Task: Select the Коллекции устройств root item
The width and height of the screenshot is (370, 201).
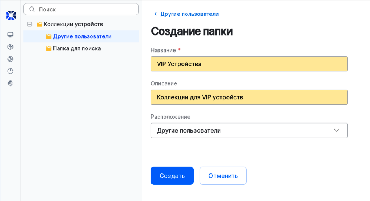Action: (x=73, y=24)
